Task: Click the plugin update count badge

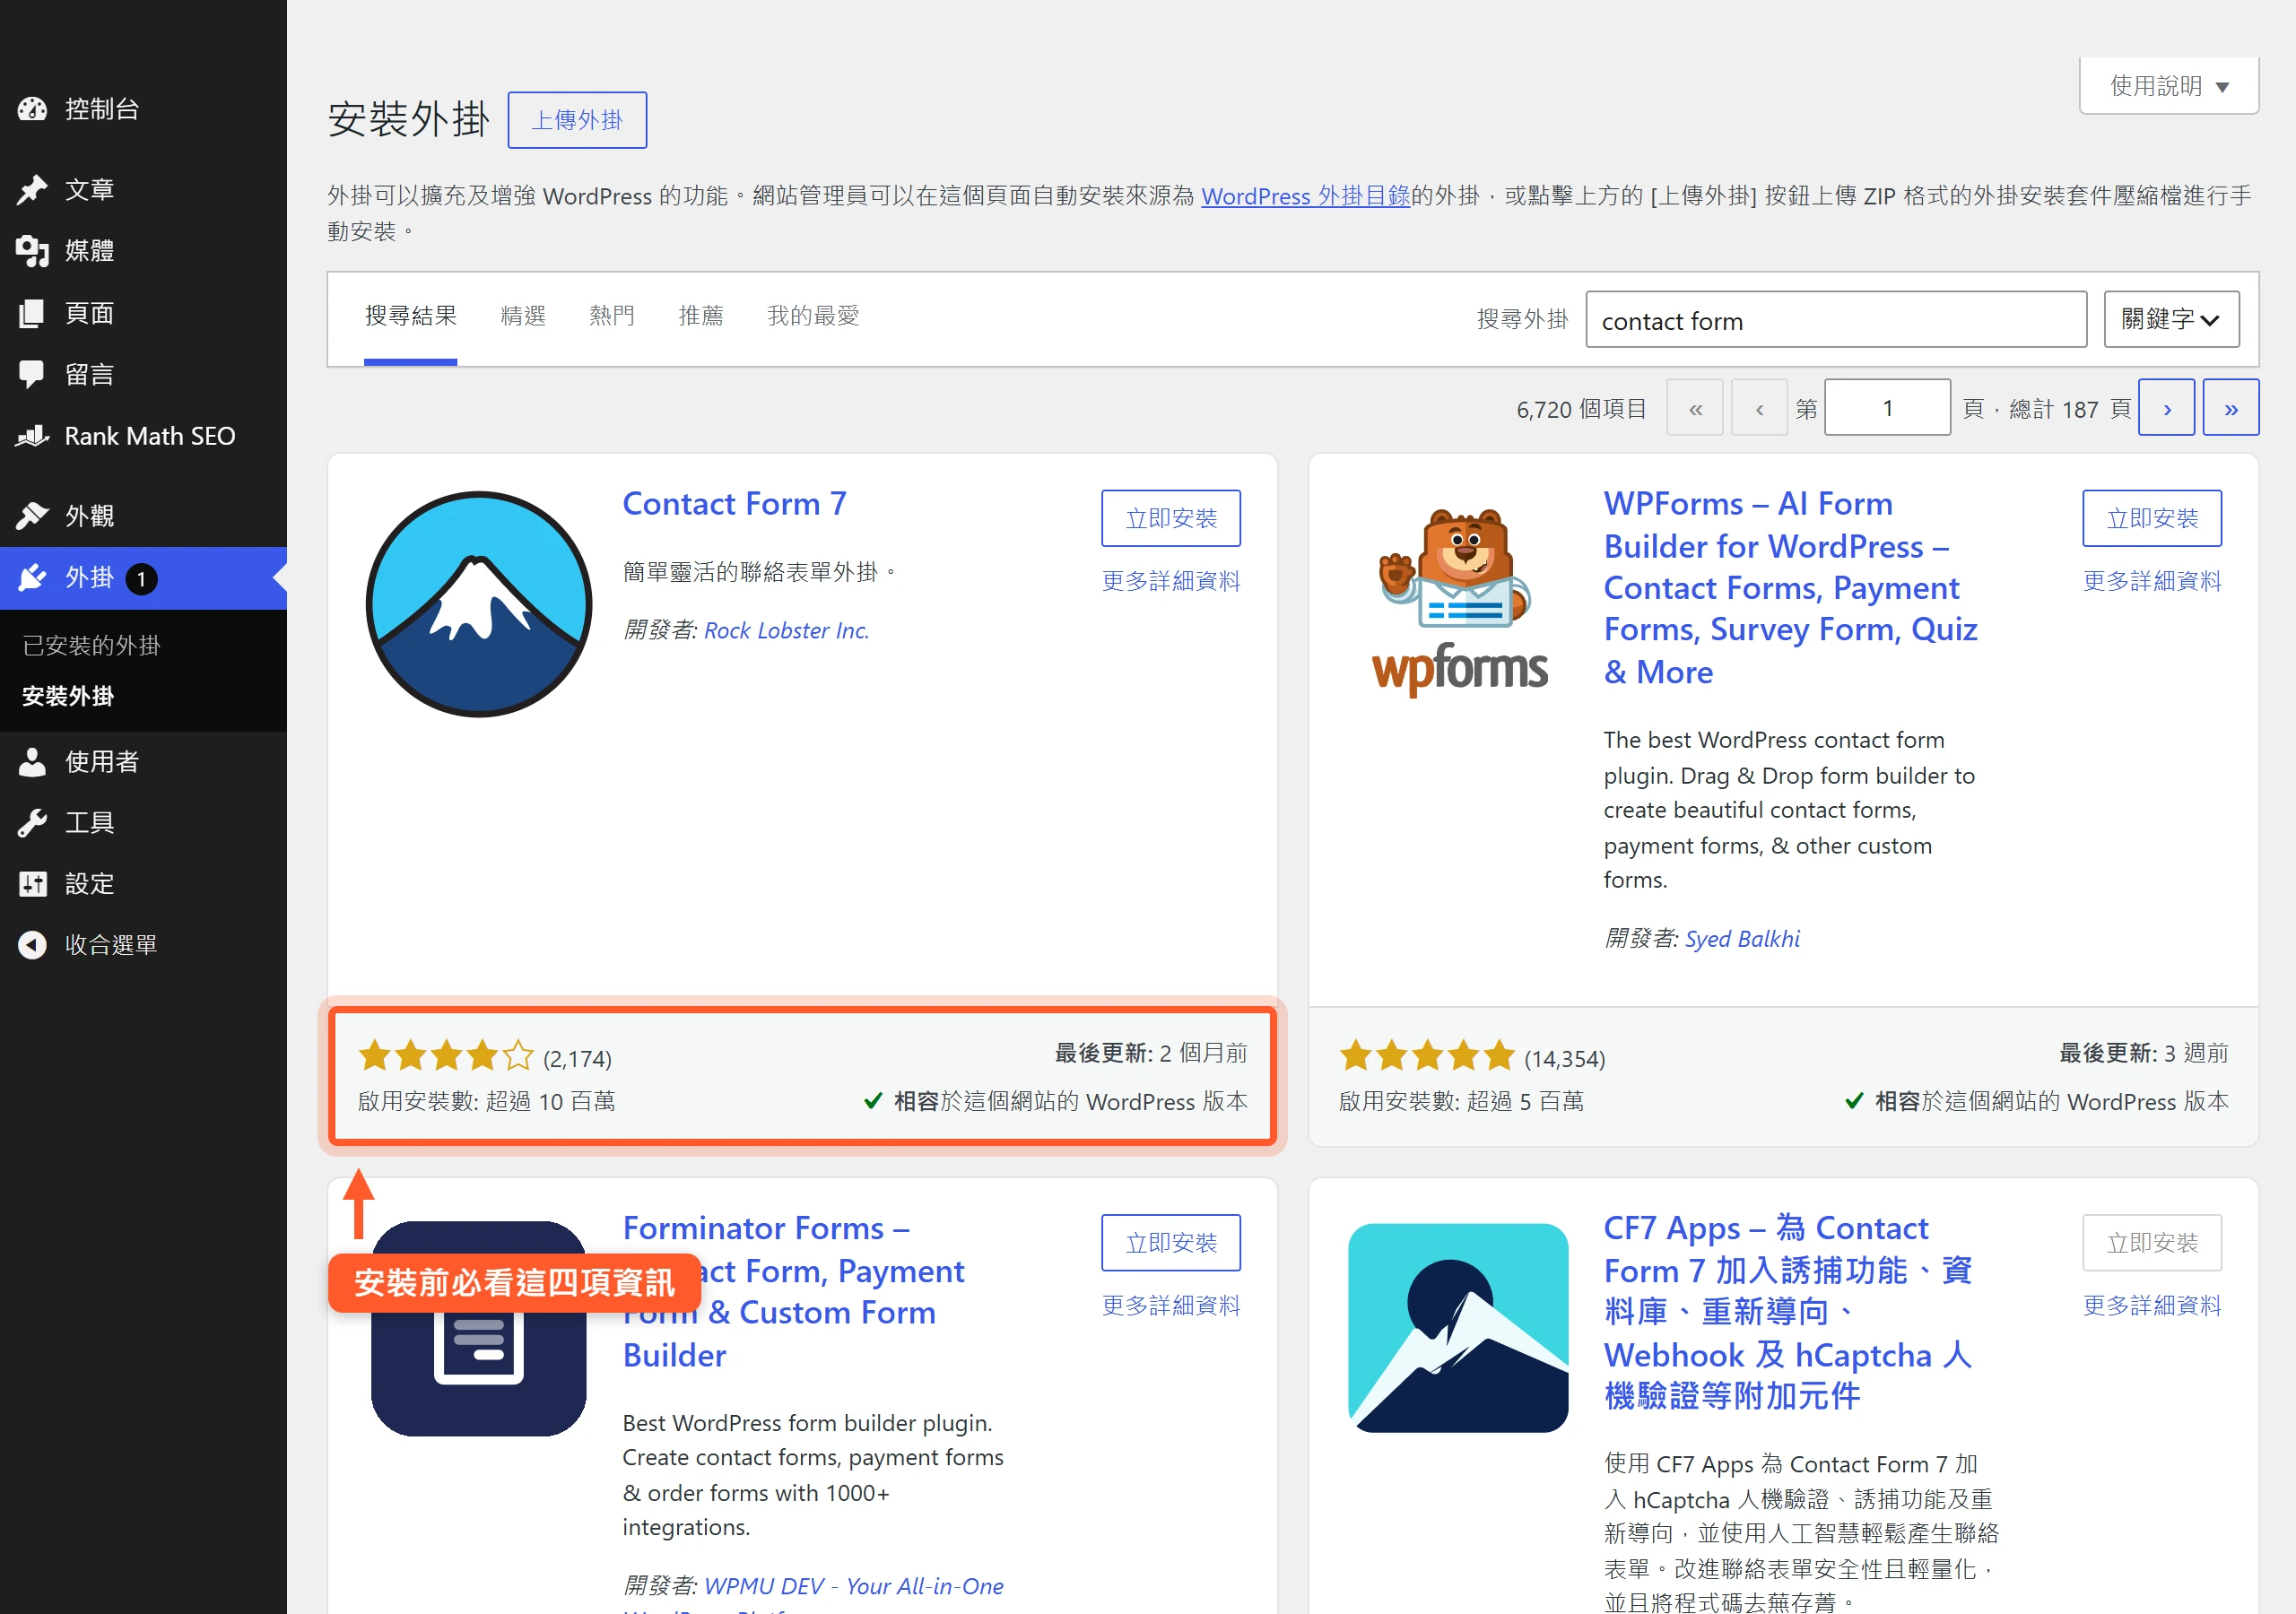Action: coord(141,579)
